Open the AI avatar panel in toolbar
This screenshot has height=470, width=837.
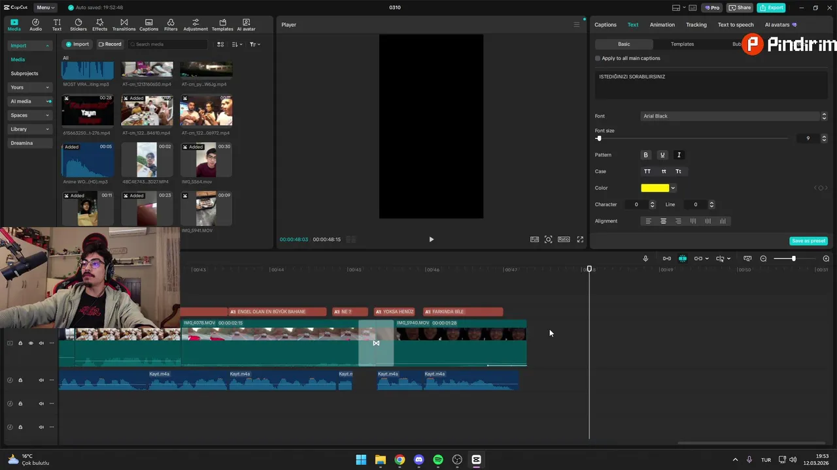[x=246, y=25]
